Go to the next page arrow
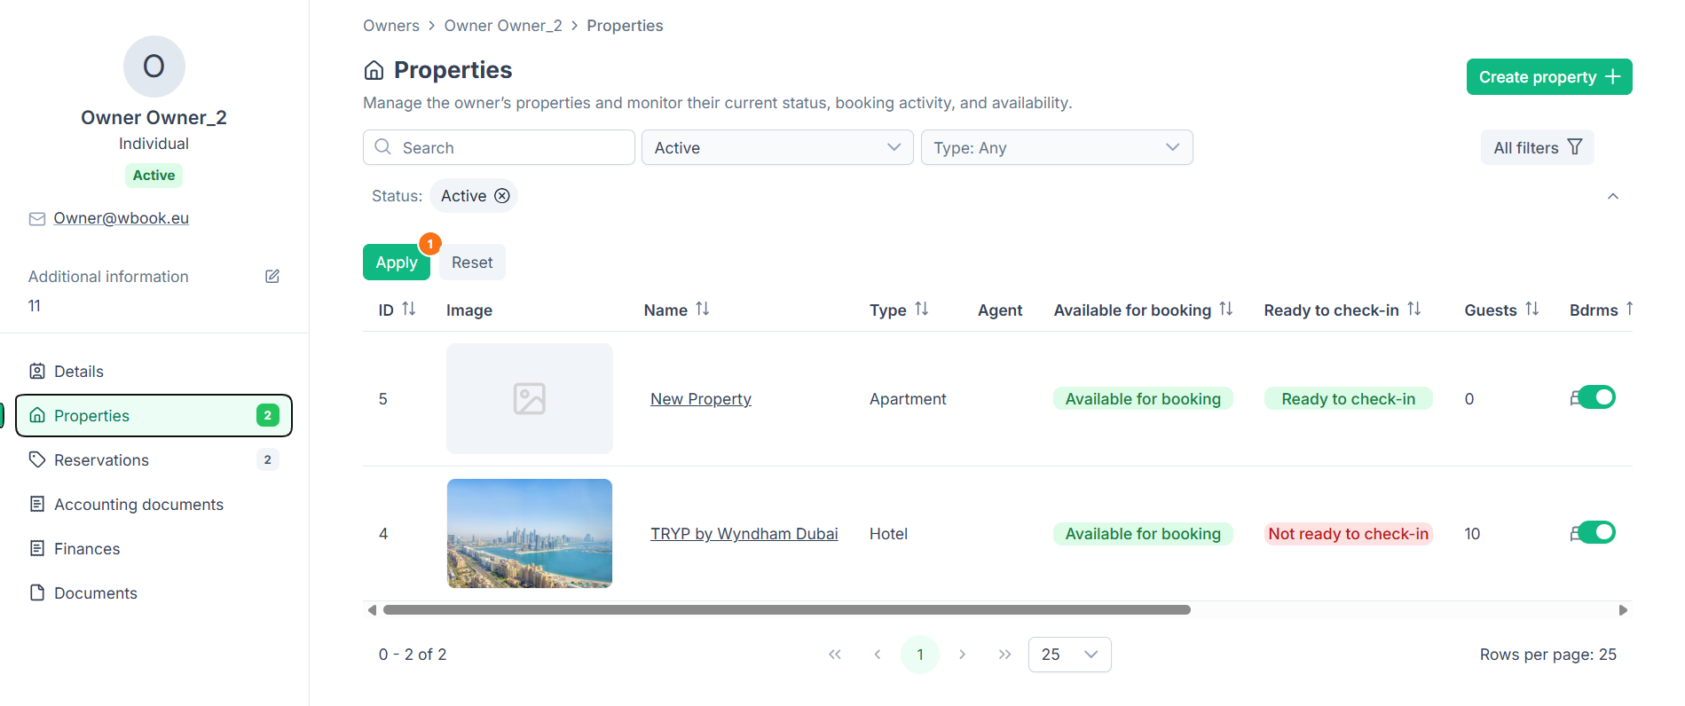Screen dimensions: 1685x706 coord(963,655)
